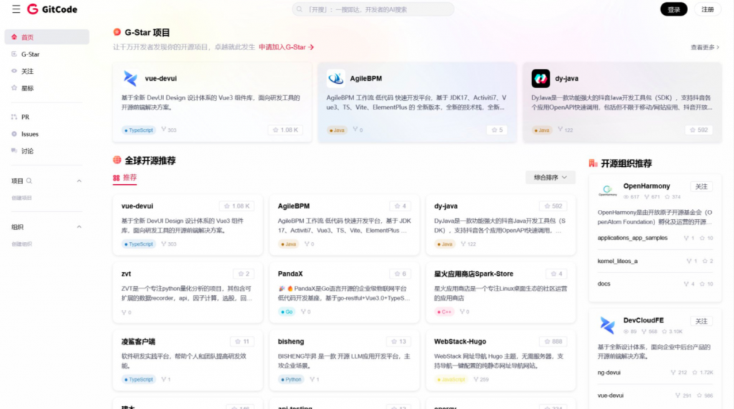Collapse the 项目 section in sidebar
Screen dimensions: 734x409
pyautogui.click(x=79, y=181)
